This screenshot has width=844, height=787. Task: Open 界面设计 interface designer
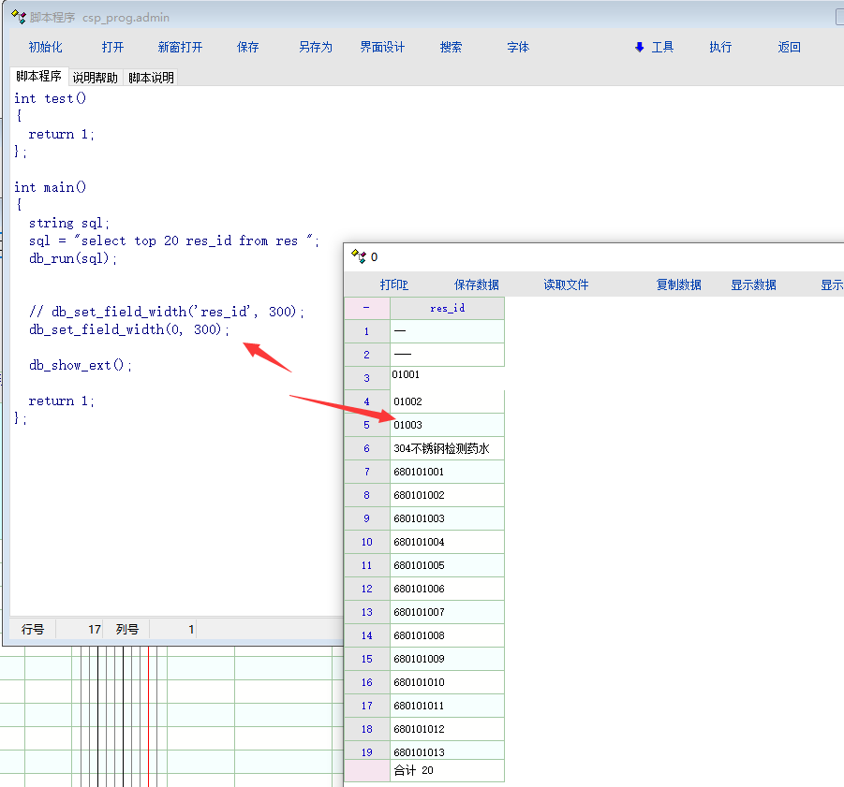point(383,47)
